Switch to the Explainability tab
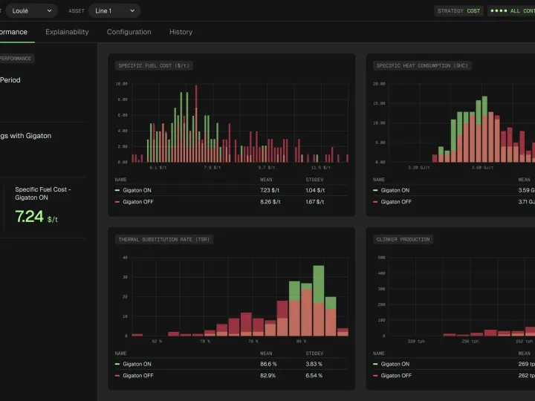 pyautogui.click(x=67, y=32)
